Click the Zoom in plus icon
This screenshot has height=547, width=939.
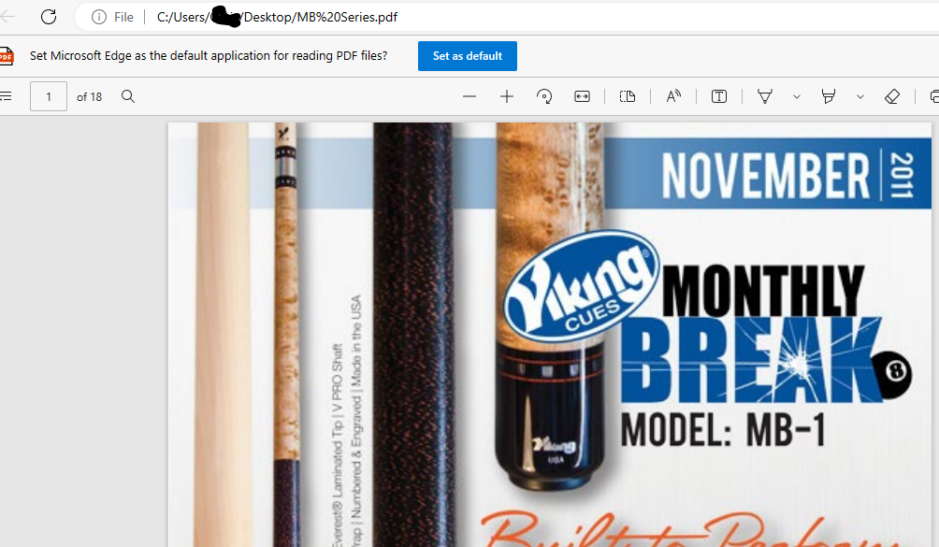(507, 96)
